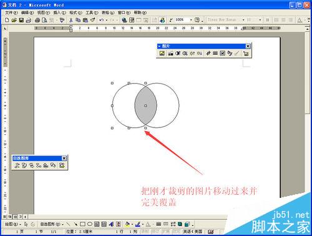Cut the selected picture
This screenshot has width=312, height=236.
71,20
